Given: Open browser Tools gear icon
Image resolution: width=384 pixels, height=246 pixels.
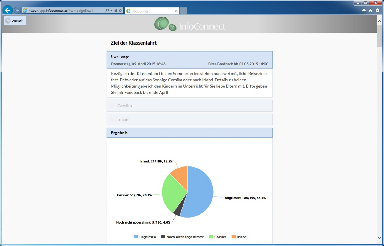Looking at the screenshot, I should pyautogui.click(x=377, y=10).
